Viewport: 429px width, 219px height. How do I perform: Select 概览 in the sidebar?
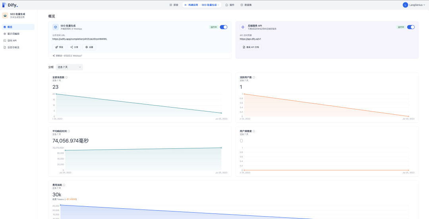[18, 27]
